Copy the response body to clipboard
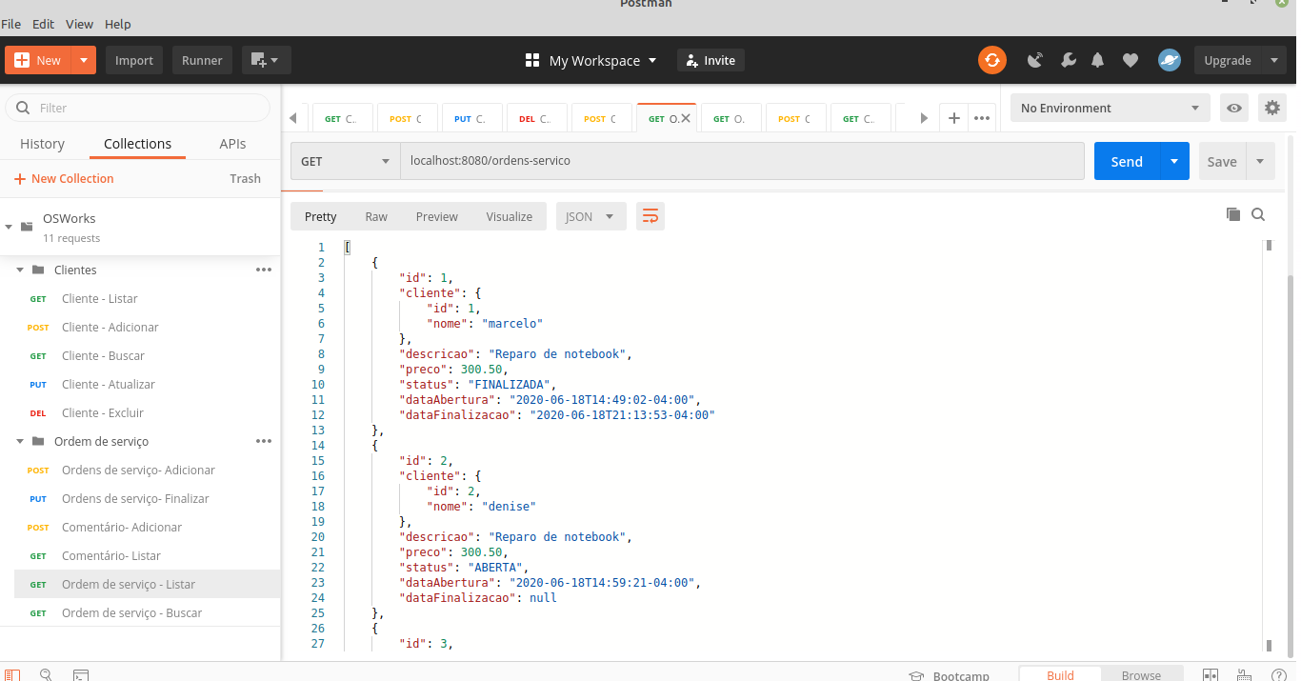The width and height of the screenshot is (1301, 681). pos(1233,214)
